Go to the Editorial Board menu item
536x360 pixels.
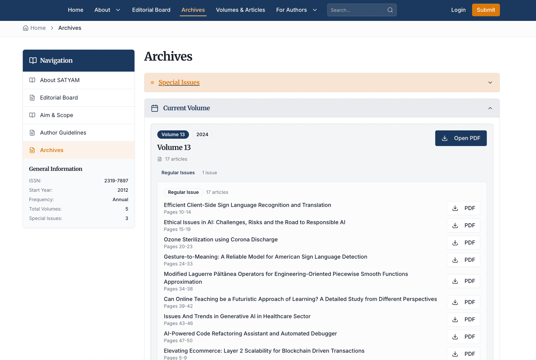tap(151, 10)
